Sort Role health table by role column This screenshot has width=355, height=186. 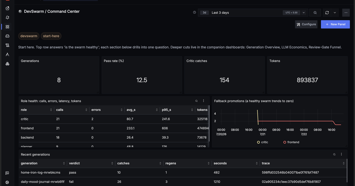tap(51, 110)
